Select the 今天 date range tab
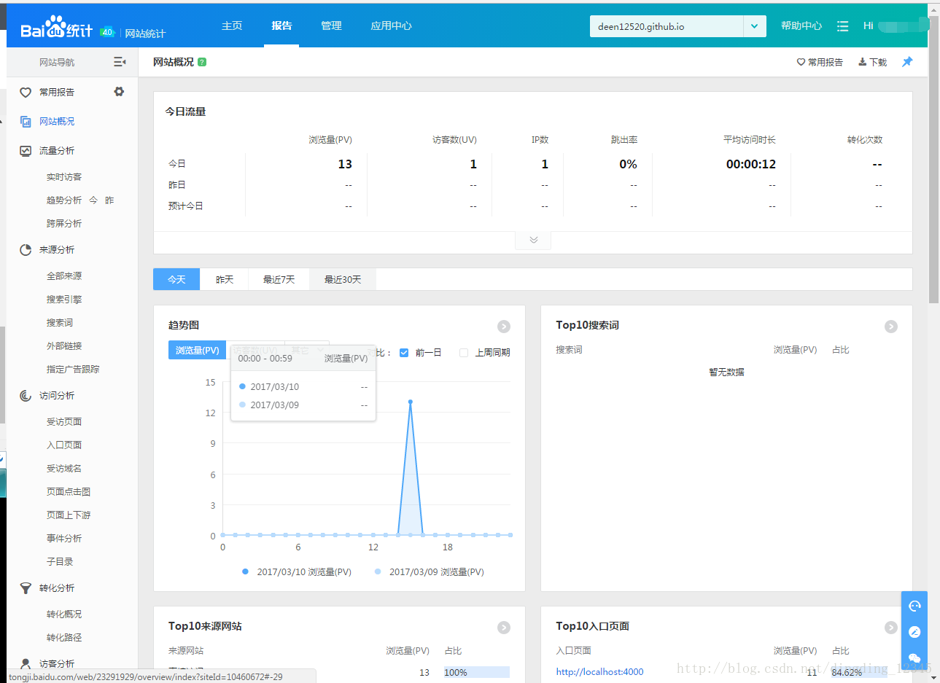The image size is (940, 683). (x=176, y=279)
